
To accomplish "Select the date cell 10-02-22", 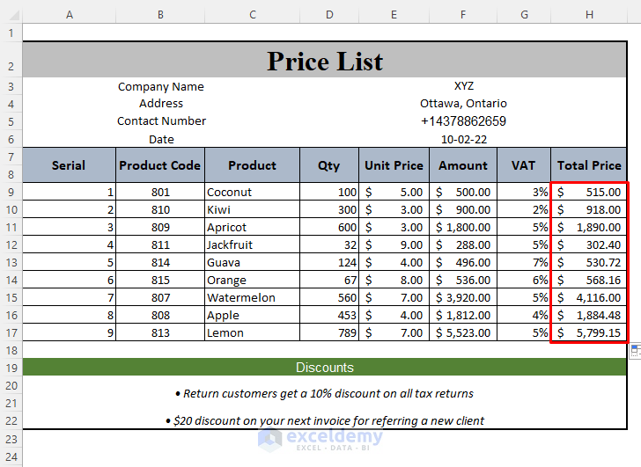I will (463, 139).
